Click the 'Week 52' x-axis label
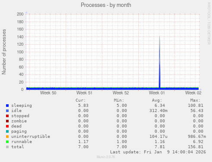The width and height of the screenshot is (212, 162). pyautogui.click(x=121, y=93)
